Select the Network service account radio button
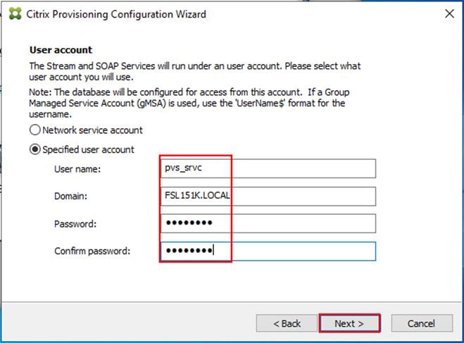 pos(35,130)
